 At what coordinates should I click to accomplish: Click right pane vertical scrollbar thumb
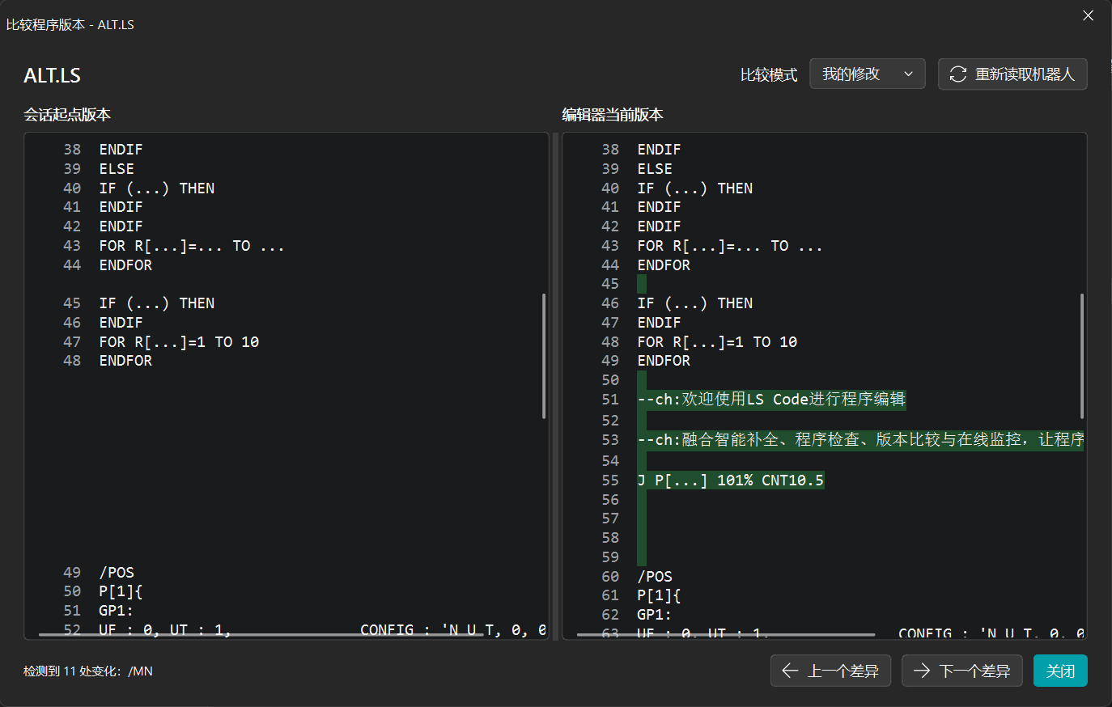[x=1082, y=356]
